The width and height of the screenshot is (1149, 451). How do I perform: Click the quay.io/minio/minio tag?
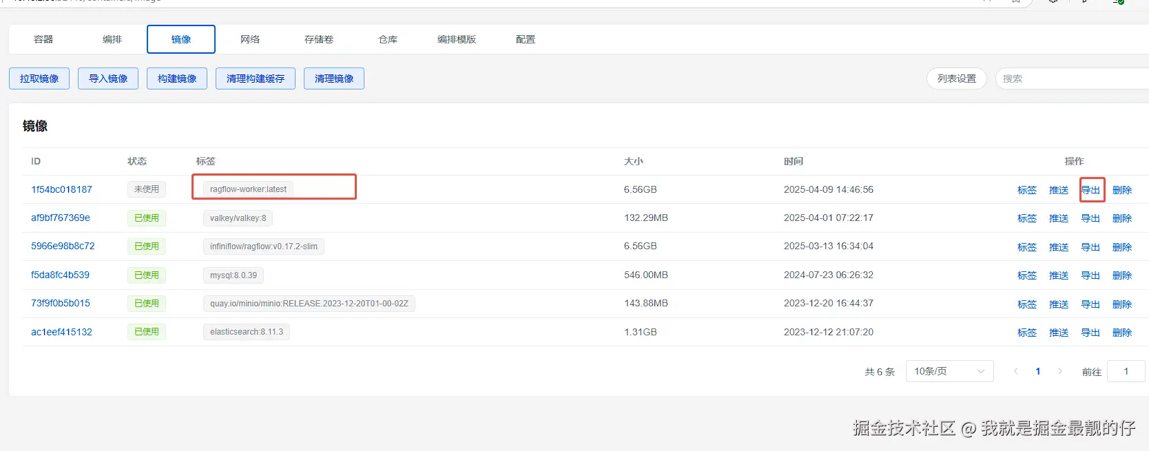(x=309, y=304)
